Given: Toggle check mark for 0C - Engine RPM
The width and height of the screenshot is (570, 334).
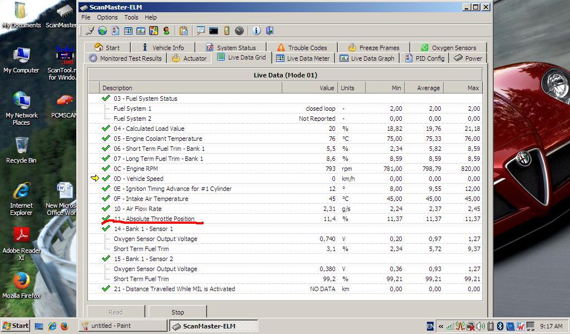Looking at the screenshot, I should 106,168.
